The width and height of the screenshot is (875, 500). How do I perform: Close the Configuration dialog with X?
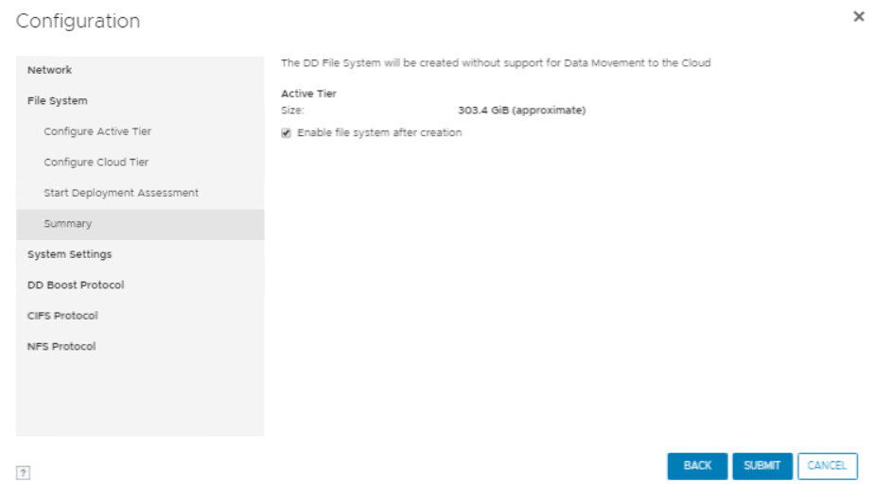tap(858, 17)
